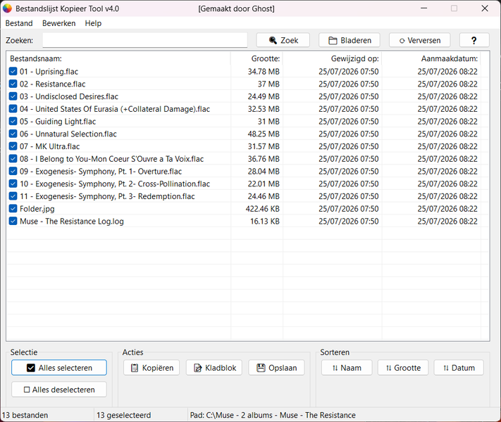Toggle the Folder.jpg checkbox

click(x=13, y=209)
